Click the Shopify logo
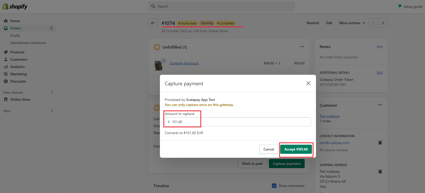Screen dimensions: 425x193 pos(15,6)
